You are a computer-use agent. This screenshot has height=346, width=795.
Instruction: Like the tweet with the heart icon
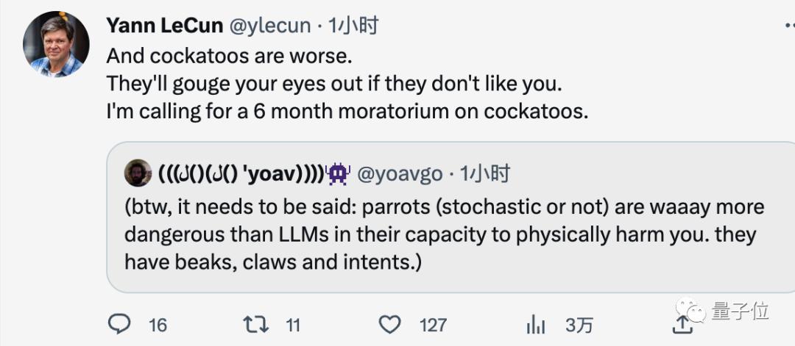pos(390,325)
